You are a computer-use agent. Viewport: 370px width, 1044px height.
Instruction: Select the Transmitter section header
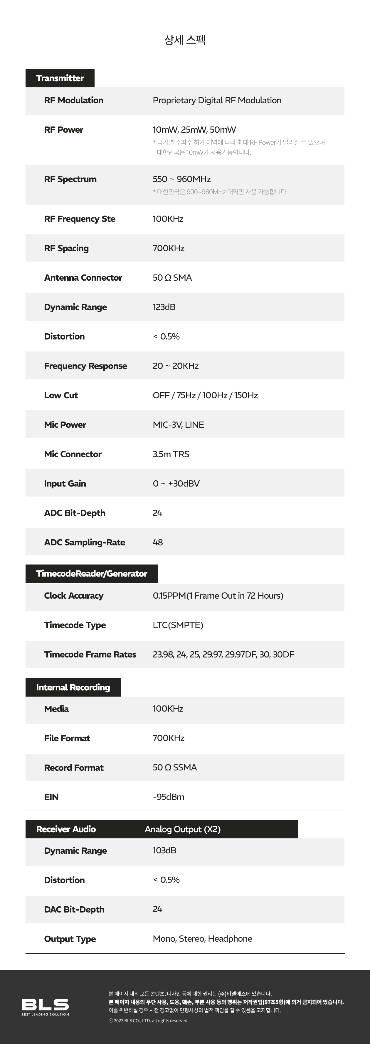(x=60, y=78)
